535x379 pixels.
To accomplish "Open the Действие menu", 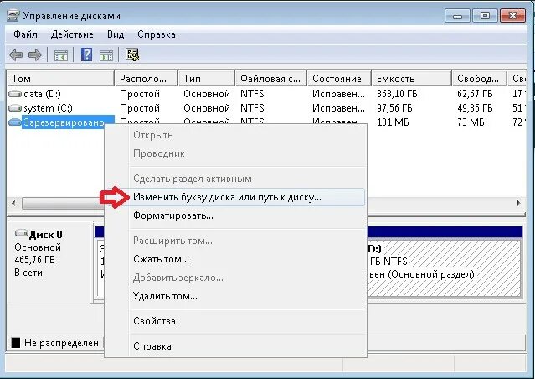I will (72, 34).
